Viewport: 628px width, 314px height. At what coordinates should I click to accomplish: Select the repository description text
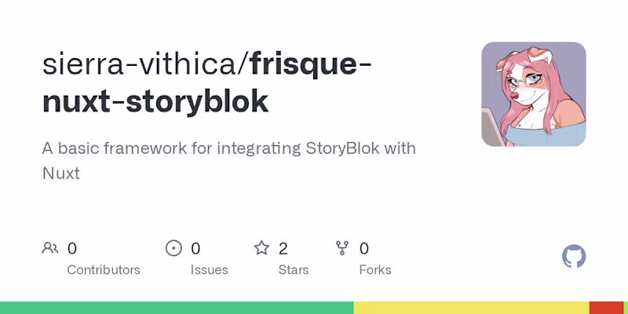pos(228,159)
